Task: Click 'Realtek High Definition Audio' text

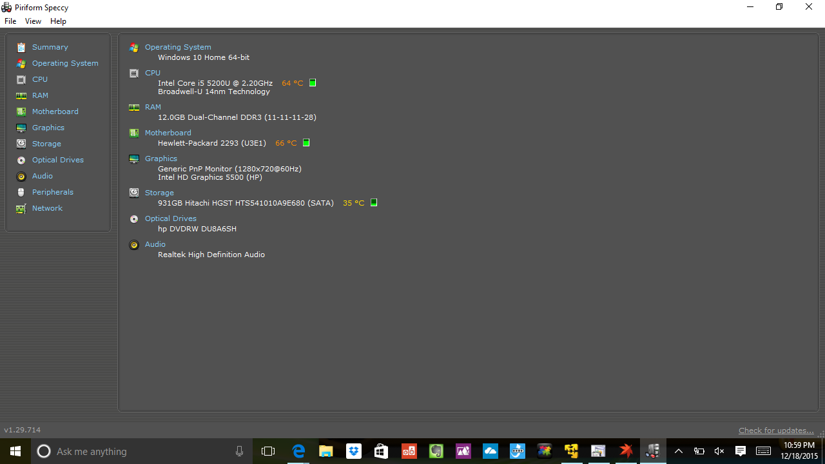Action: [x=211, y=255]
